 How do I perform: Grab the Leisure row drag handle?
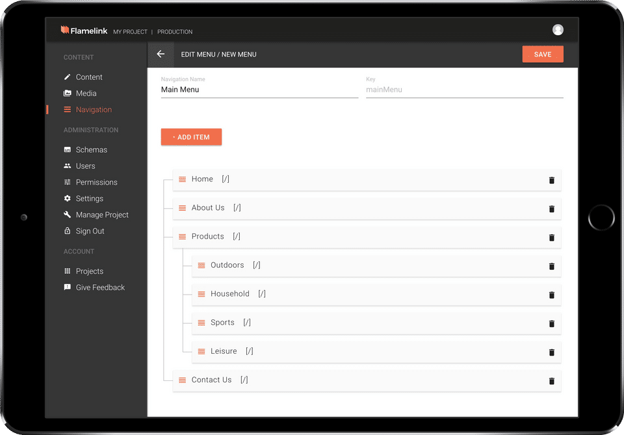201,351
